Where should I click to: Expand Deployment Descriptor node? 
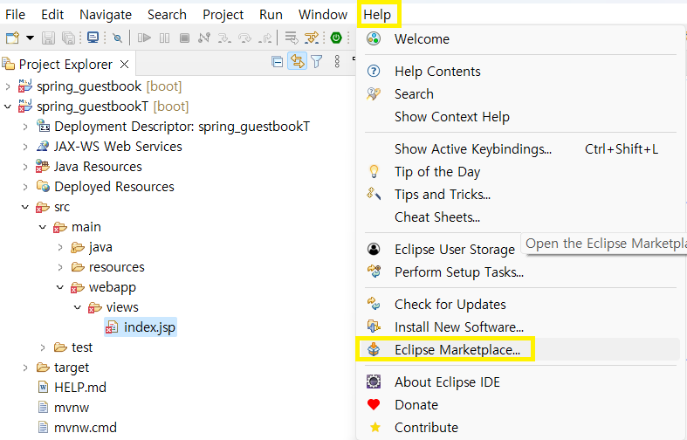click(25, 127)
